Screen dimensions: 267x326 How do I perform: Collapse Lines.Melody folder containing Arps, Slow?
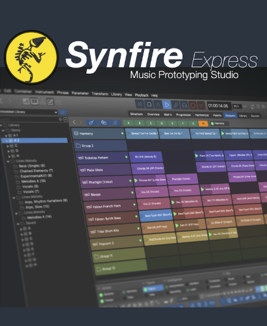(14, 197)
